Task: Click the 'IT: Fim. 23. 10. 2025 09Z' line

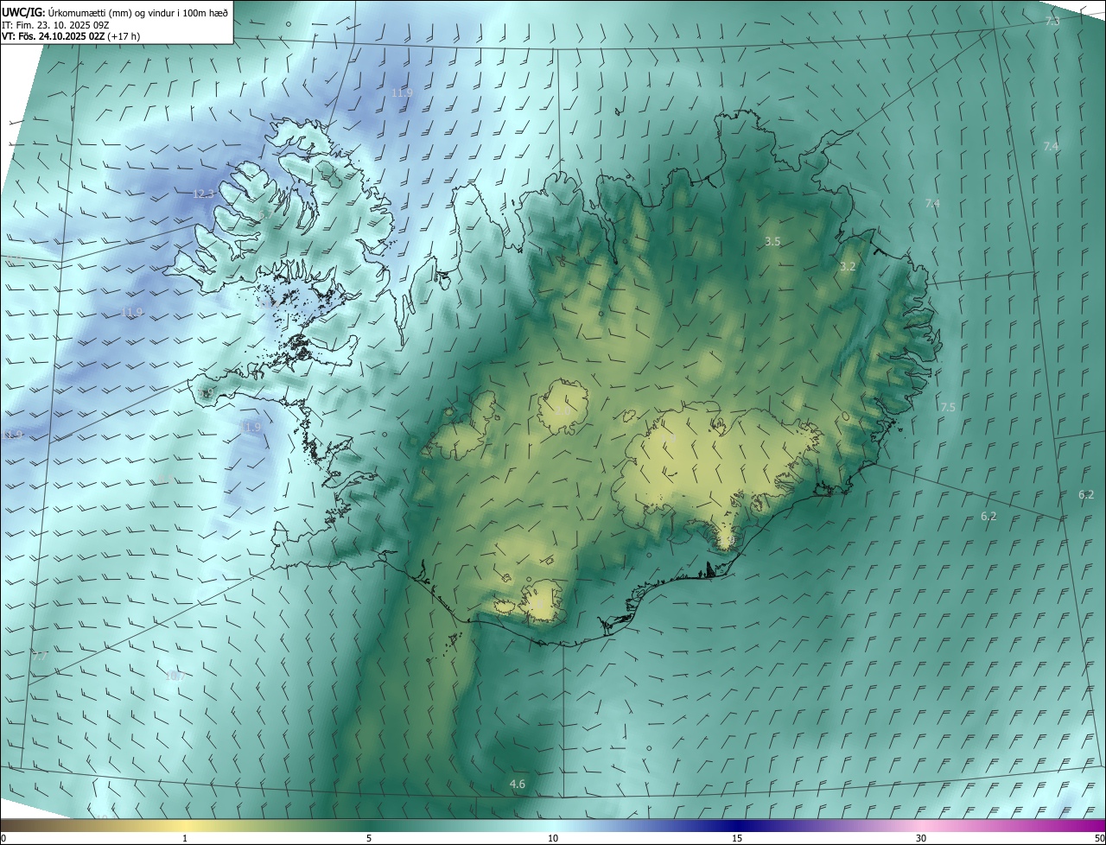Action: [54, 24]
